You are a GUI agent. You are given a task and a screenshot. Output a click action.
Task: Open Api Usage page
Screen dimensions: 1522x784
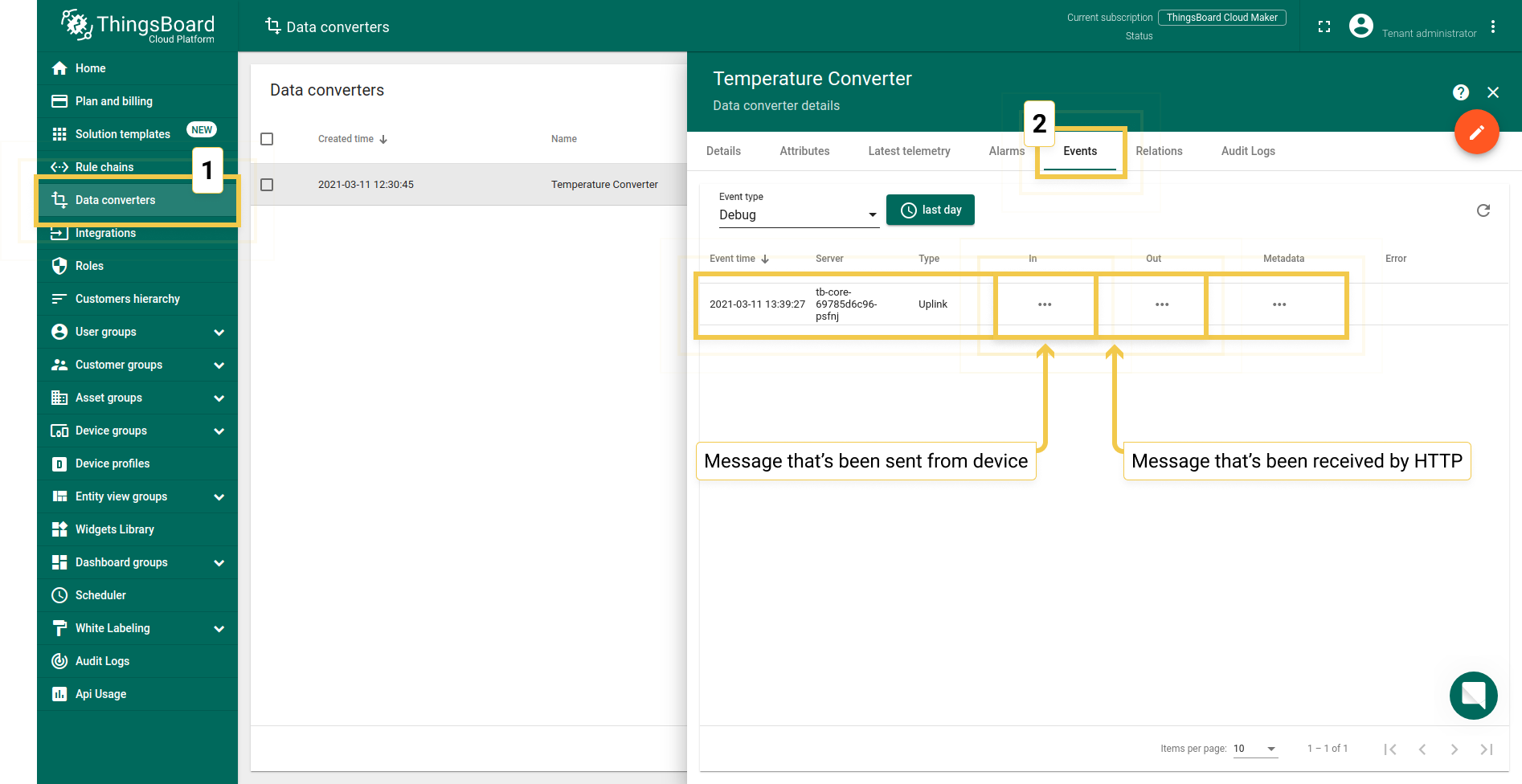pyautogui.click(x=137, y=694)
